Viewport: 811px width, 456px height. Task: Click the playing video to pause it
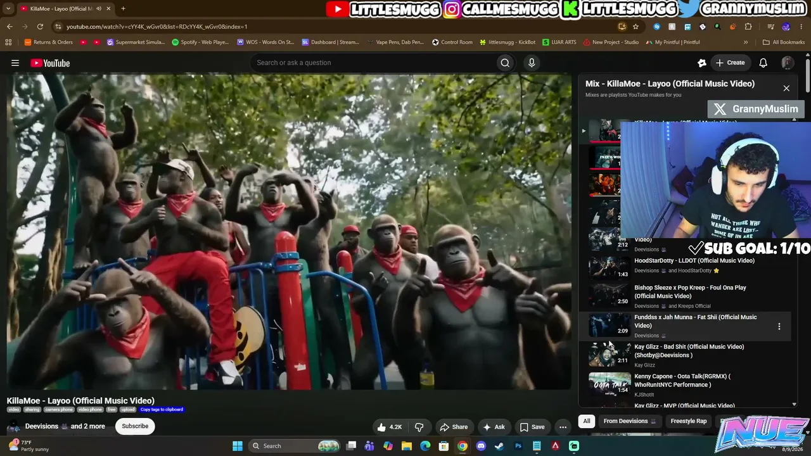tap(289, 232)
